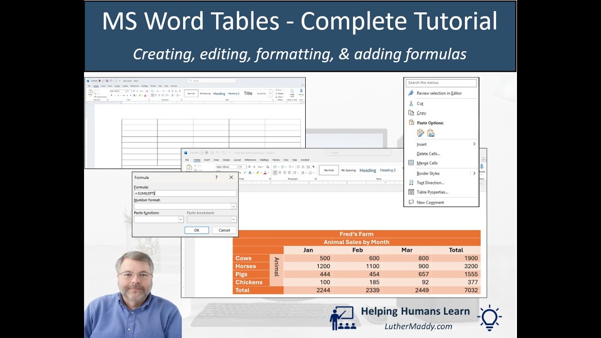The height and width of the screenshot is (338, 601).
Task: Open the Acrobat tab in the farm table window
Action: 305,160
